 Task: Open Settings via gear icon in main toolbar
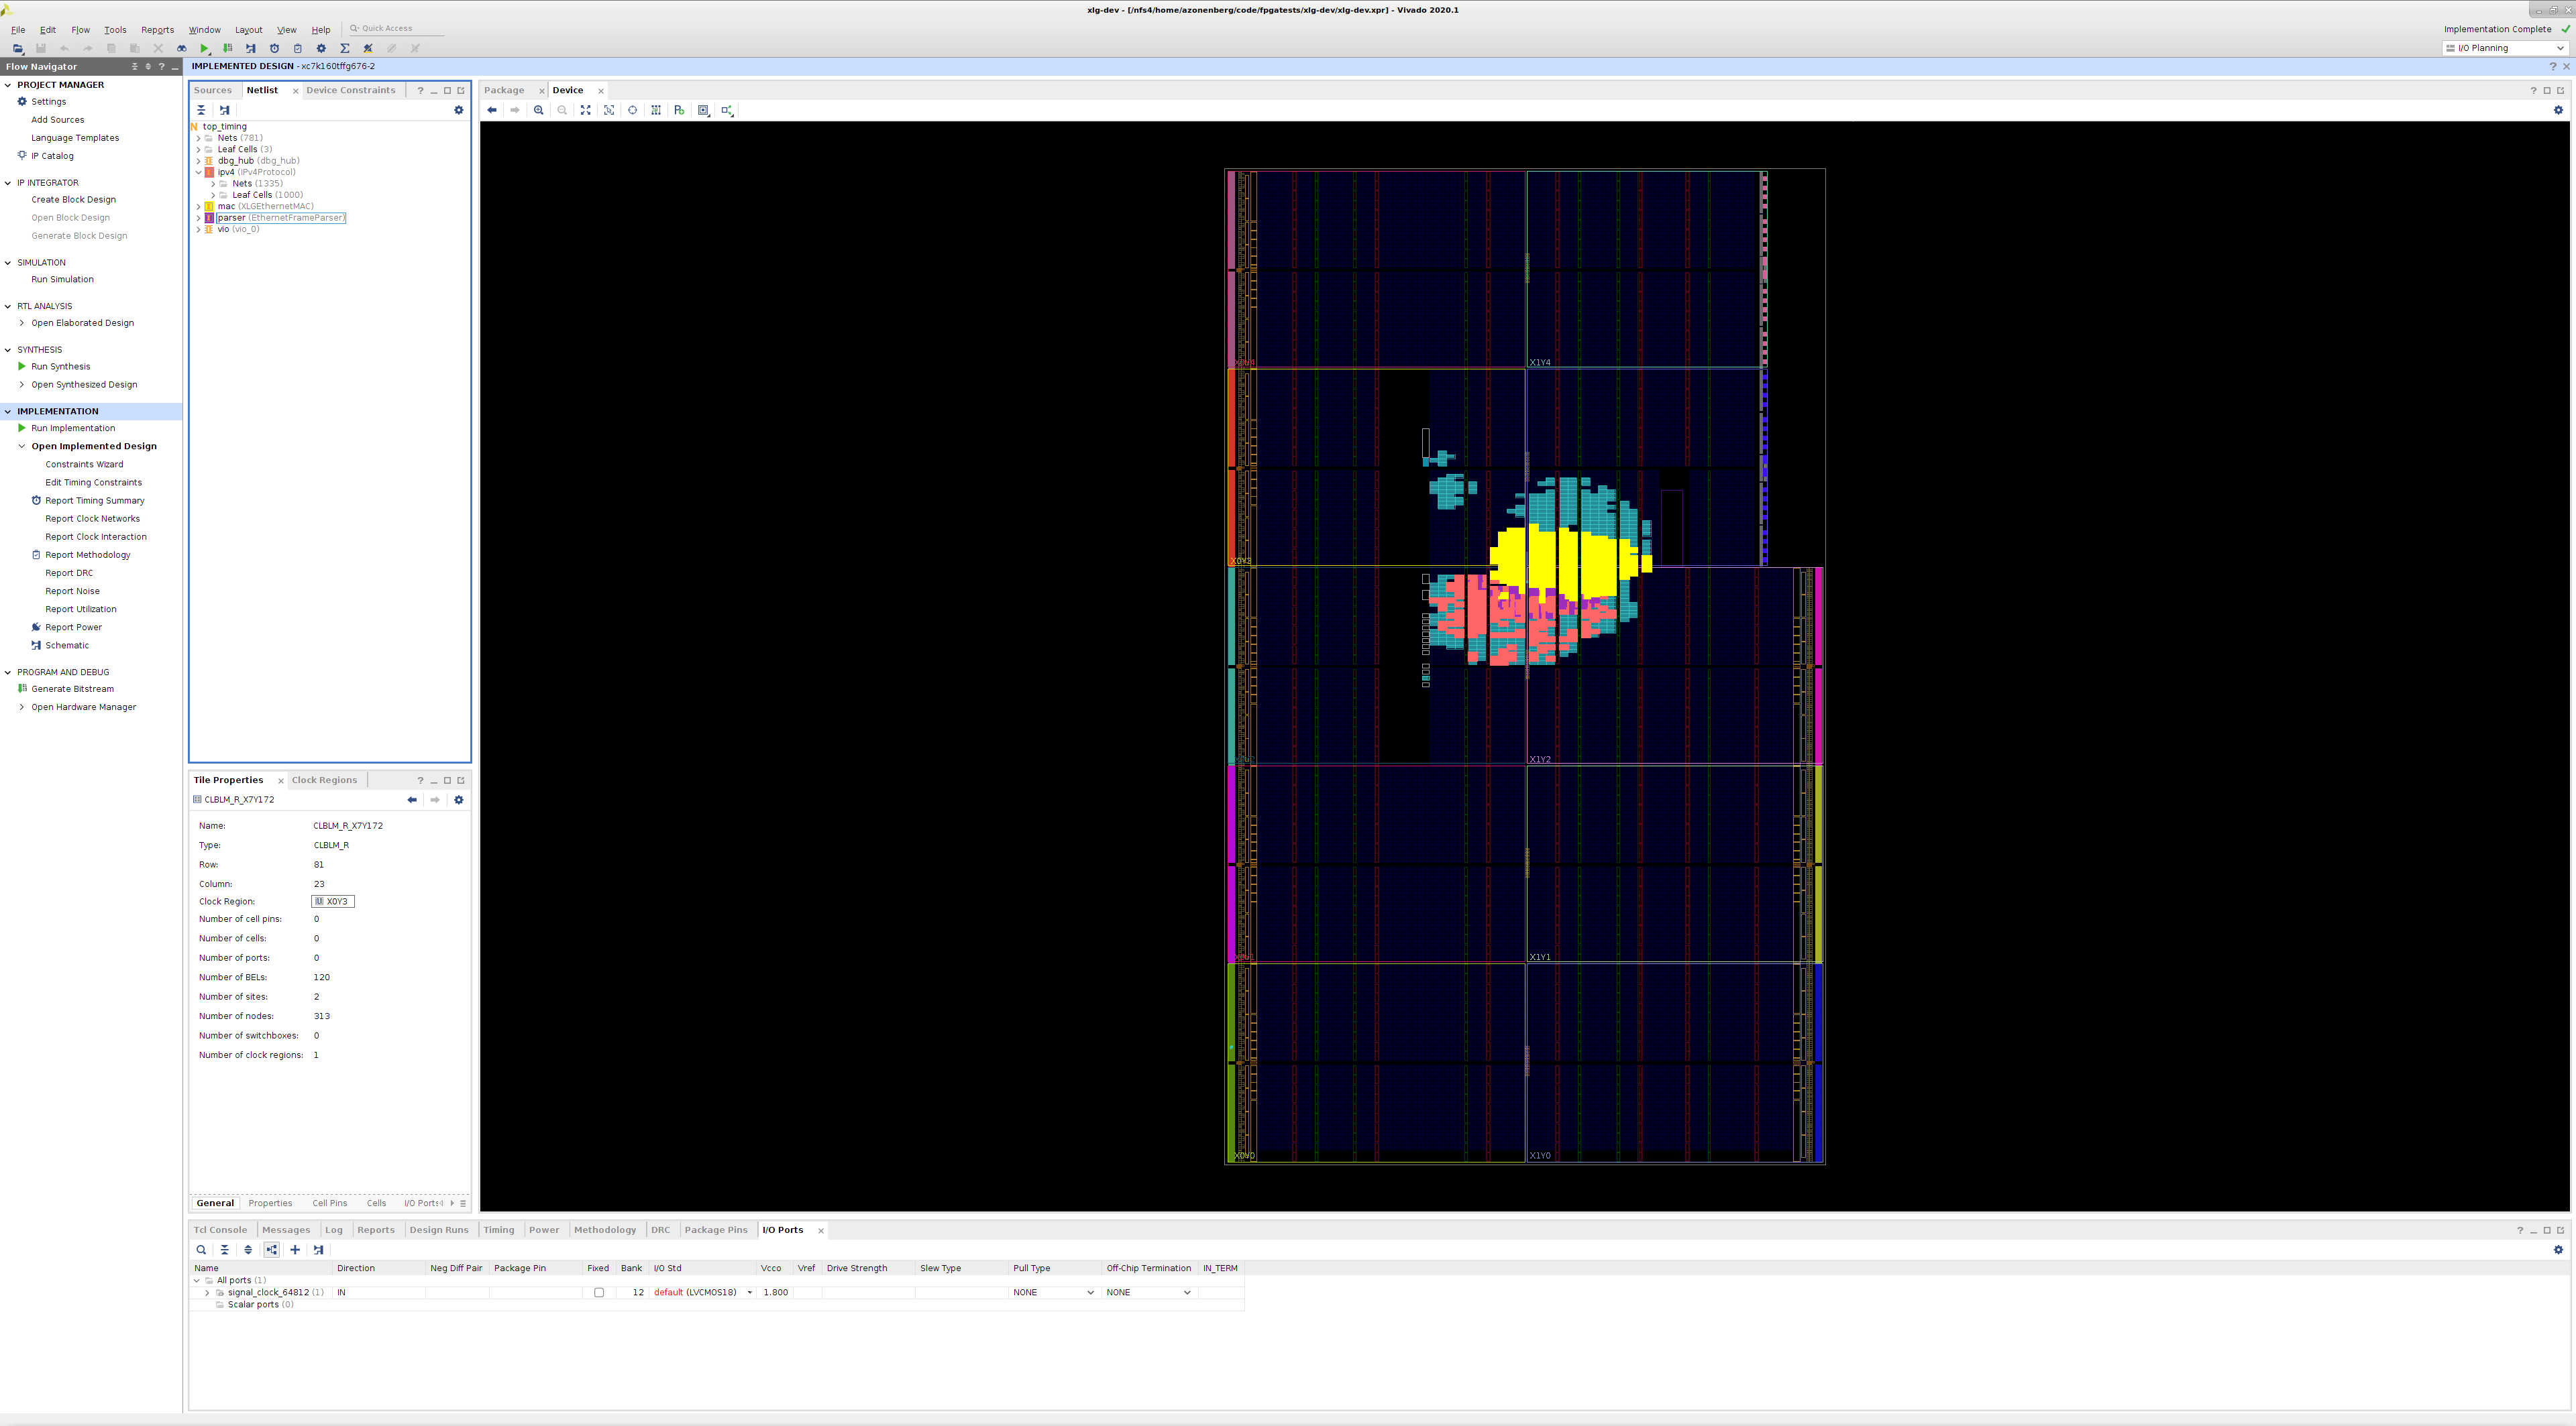(x=321, y=48)
